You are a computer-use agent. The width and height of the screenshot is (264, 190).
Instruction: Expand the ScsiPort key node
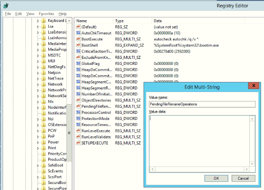click(x=38, y=177)
